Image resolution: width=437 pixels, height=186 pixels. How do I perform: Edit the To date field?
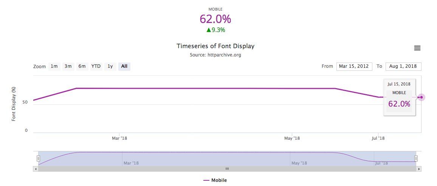[x=403, y=66]
